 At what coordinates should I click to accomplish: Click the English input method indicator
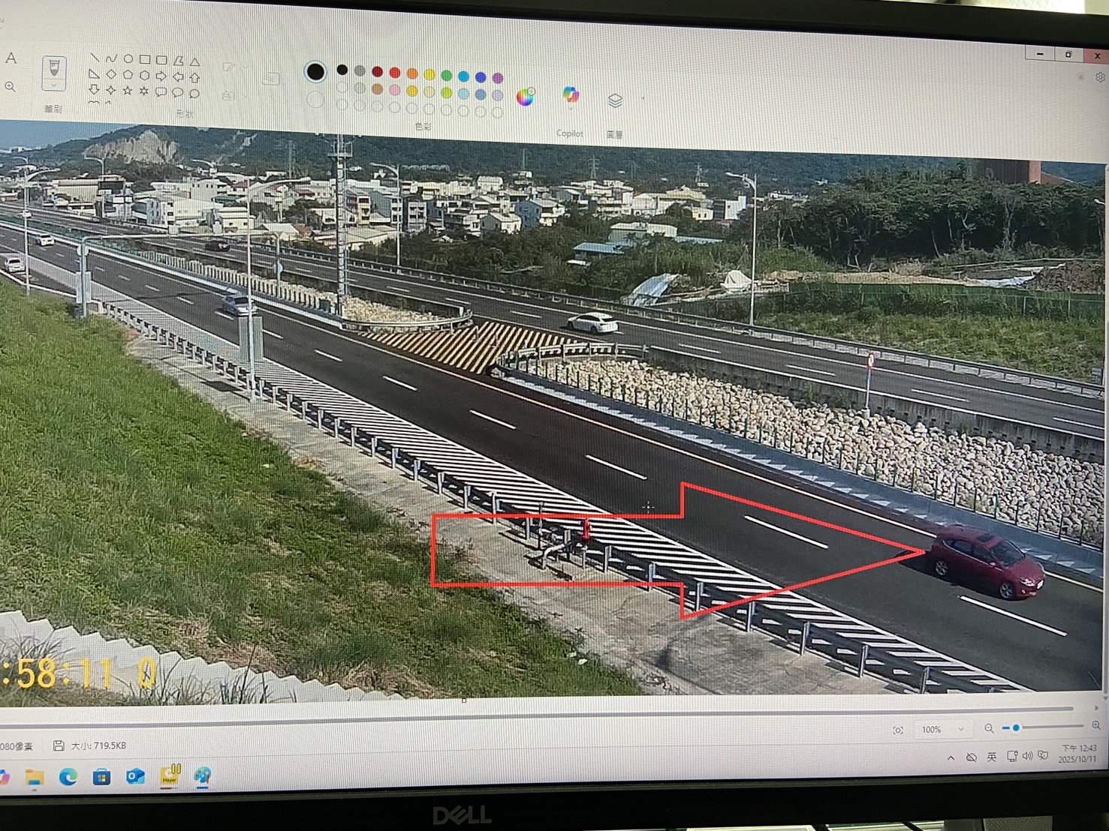(x=991, y=757)
